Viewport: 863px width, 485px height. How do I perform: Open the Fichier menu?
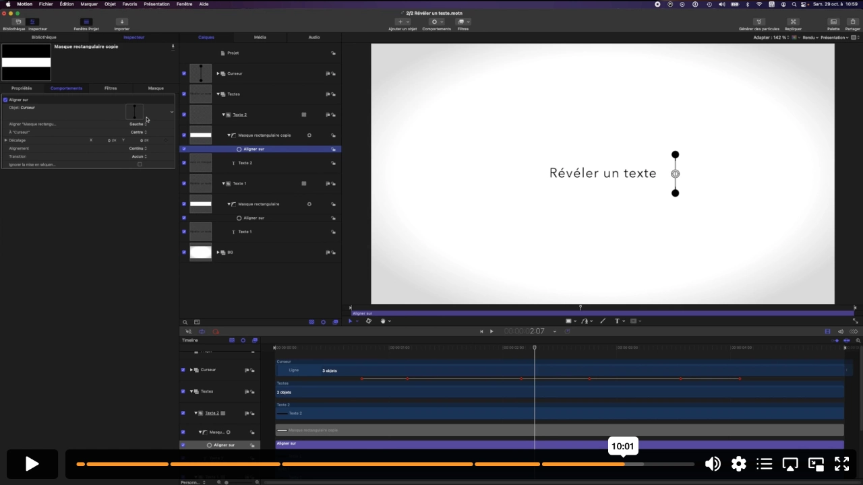pyautogui.click(x=46, y=4)
